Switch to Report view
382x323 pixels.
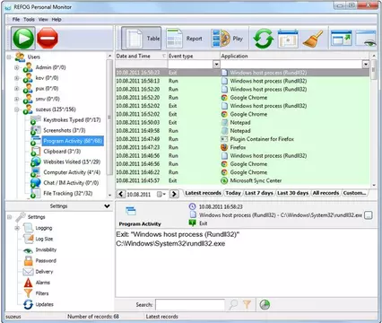(185, 39)
